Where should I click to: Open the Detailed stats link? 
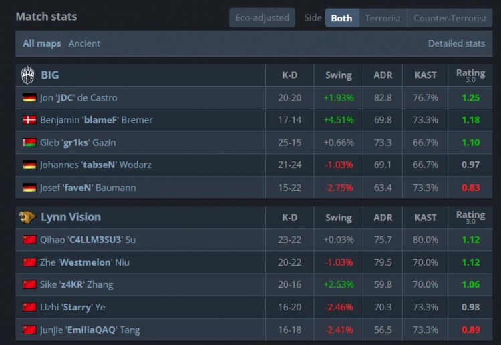tap(456, 43)
